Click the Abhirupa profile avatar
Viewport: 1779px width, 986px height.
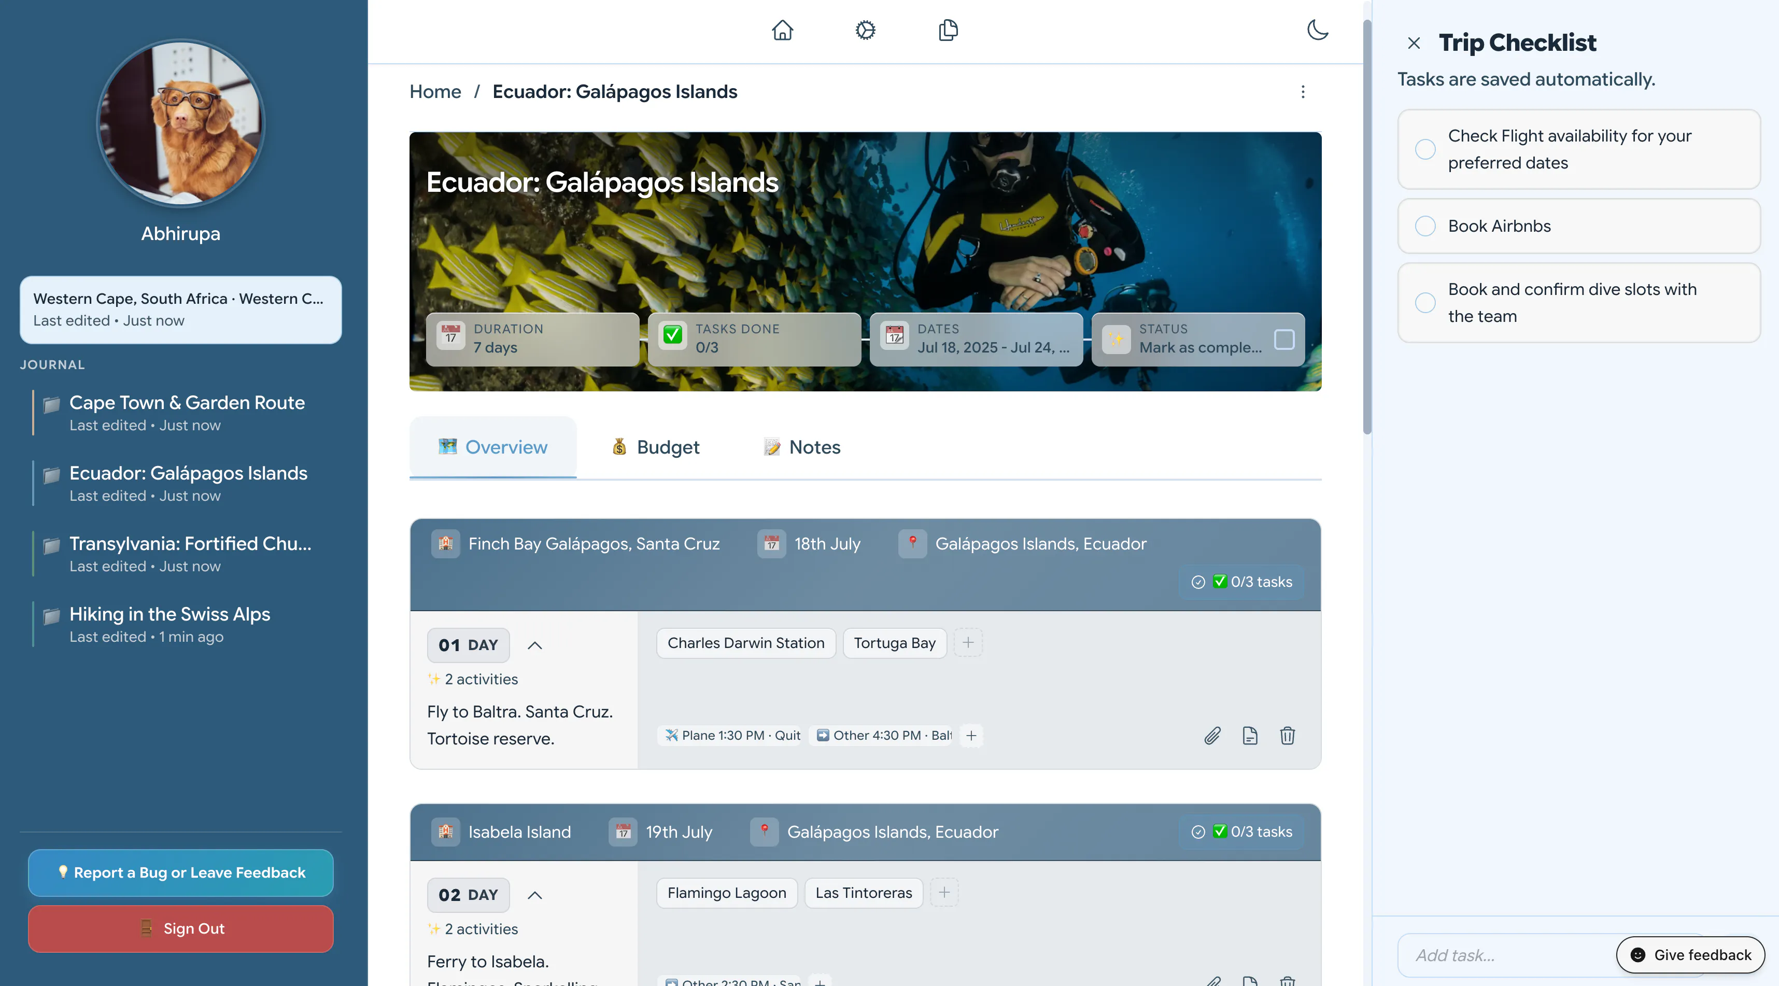(x=180, y=123)
